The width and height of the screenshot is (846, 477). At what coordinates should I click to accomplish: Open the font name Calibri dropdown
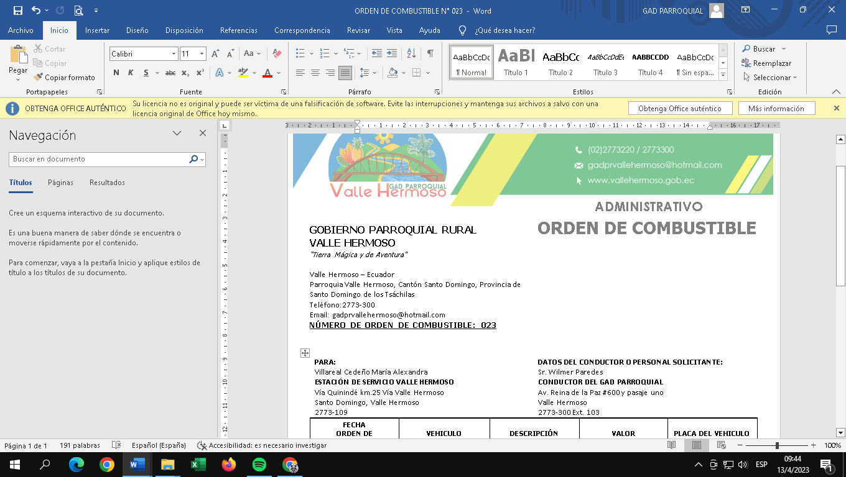tap(174, 54)
